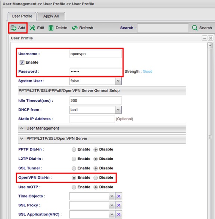Expand the User Management section

pyautogui.click(x=22, y=128)
